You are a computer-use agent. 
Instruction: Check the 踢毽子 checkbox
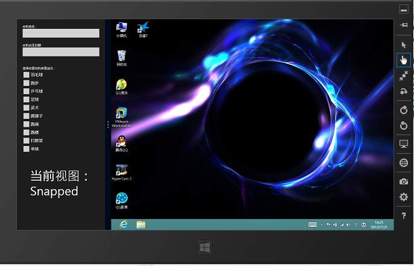click(x=27, y=116)
